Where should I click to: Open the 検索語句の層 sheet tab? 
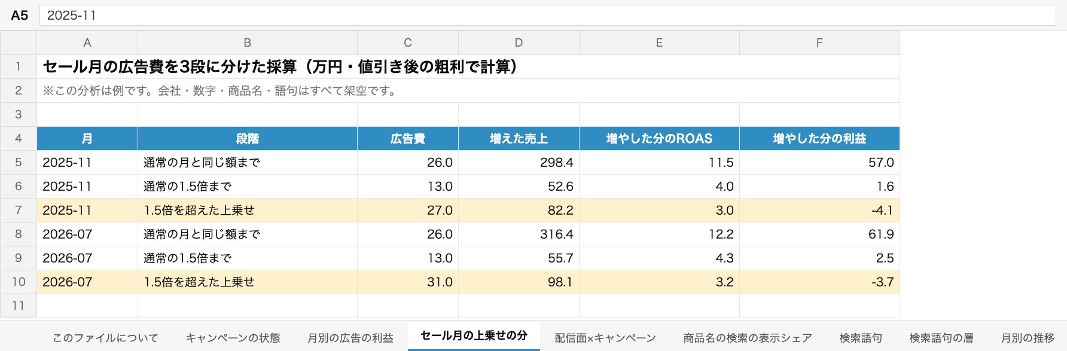941,338
